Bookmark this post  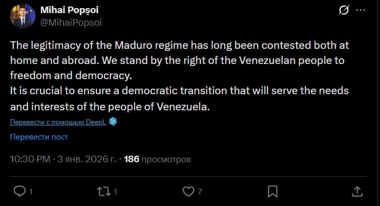click(273, 191)
